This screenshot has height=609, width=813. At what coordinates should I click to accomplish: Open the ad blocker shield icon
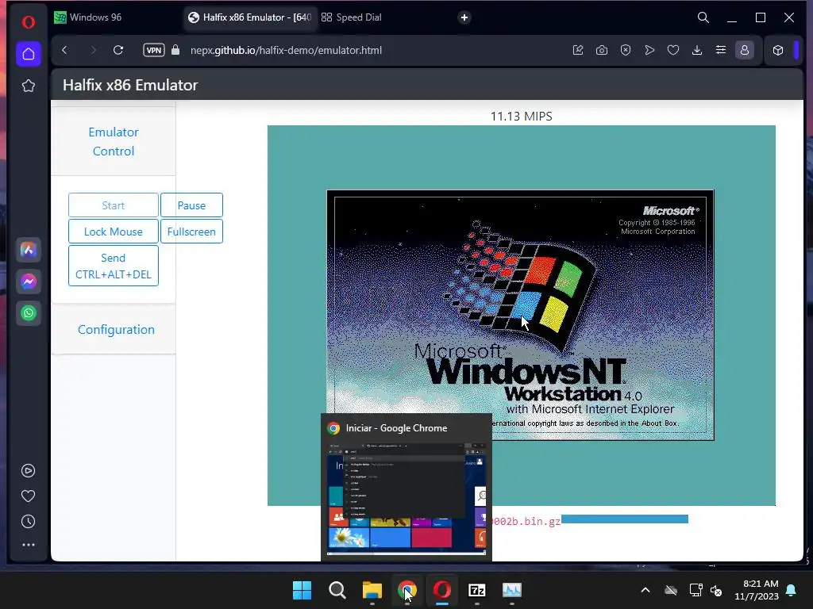click(x=626, y=50)
